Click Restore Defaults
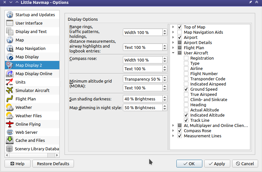Image resolution: width=262 pixels, height=172 pixels. point(53,164)
